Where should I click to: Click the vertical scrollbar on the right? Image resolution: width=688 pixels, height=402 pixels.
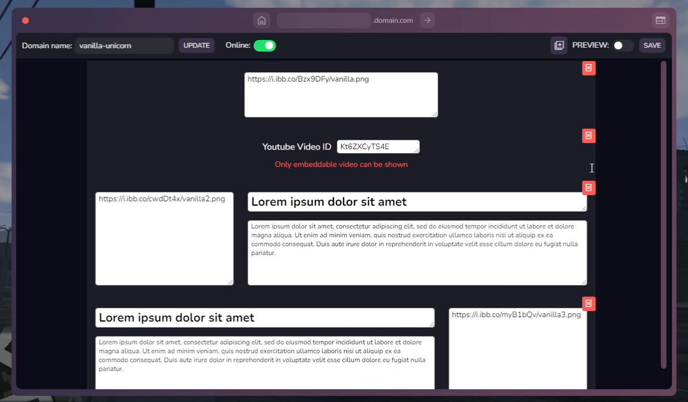[x=664, y=216]
